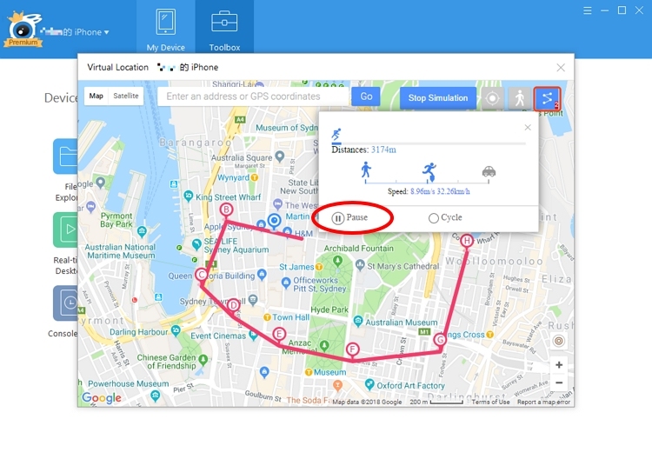Activate the teleport mode target icon

point(493,98)
